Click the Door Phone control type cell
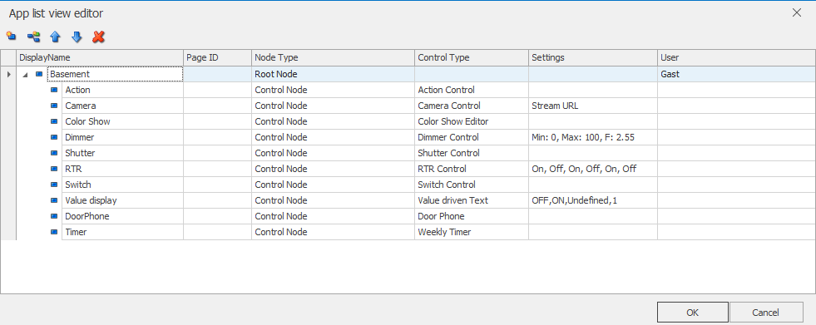 (472, 216)
